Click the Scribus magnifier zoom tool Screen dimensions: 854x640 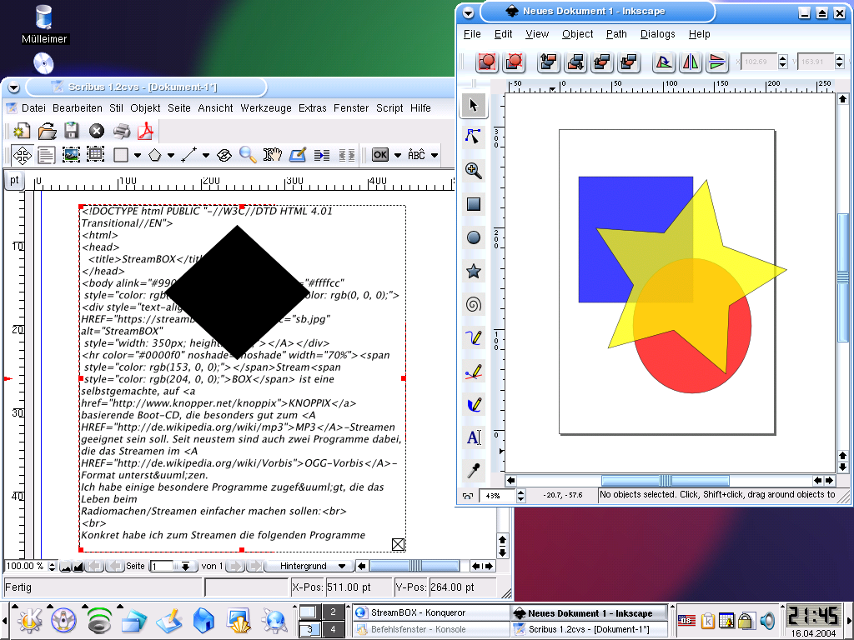click(248, 154)
